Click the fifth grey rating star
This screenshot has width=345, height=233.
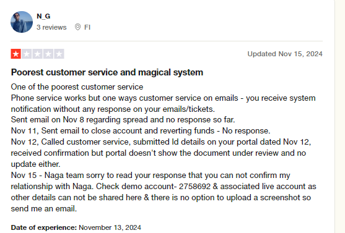tap(59, 54)
